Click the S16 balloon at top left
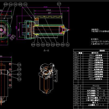 [11, 4]
